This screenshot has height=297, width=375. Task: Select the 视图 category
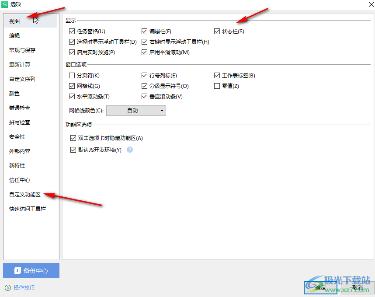pos(31,21)
